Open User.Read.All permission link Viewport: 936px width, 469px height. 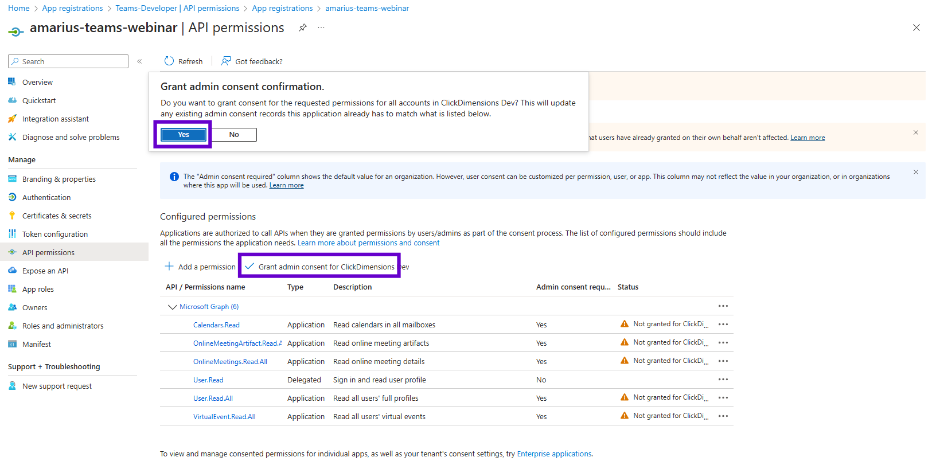tap(213, 398)
